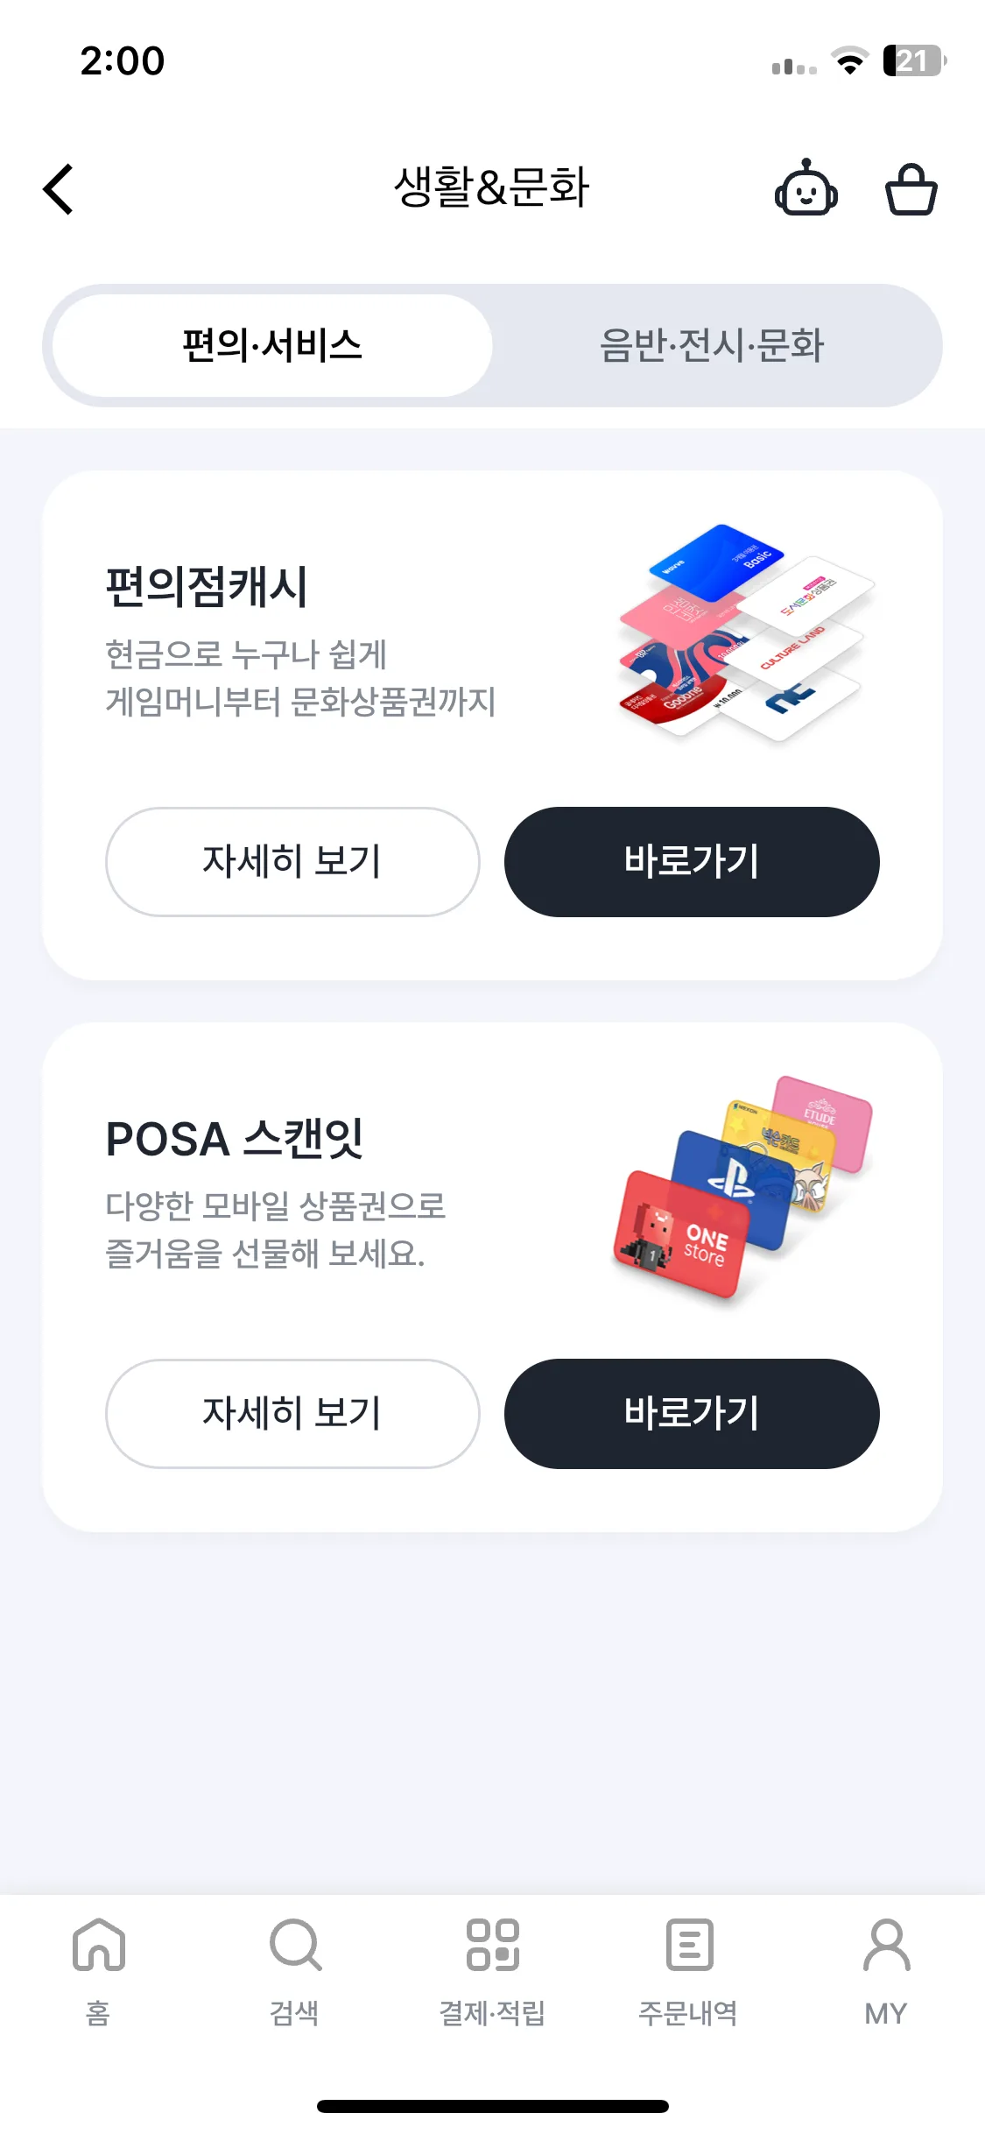This screenshot has height=2134, width=985.
Task: Tap the back arrow icon
Action: pos(59,189)
